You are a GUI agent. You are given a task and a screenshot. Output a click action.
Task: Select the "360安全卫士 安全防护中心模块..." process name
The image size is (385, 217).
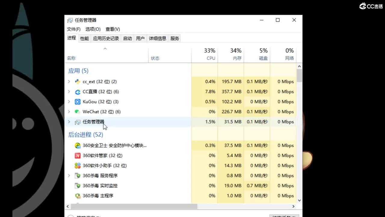[x=115, y=146]
